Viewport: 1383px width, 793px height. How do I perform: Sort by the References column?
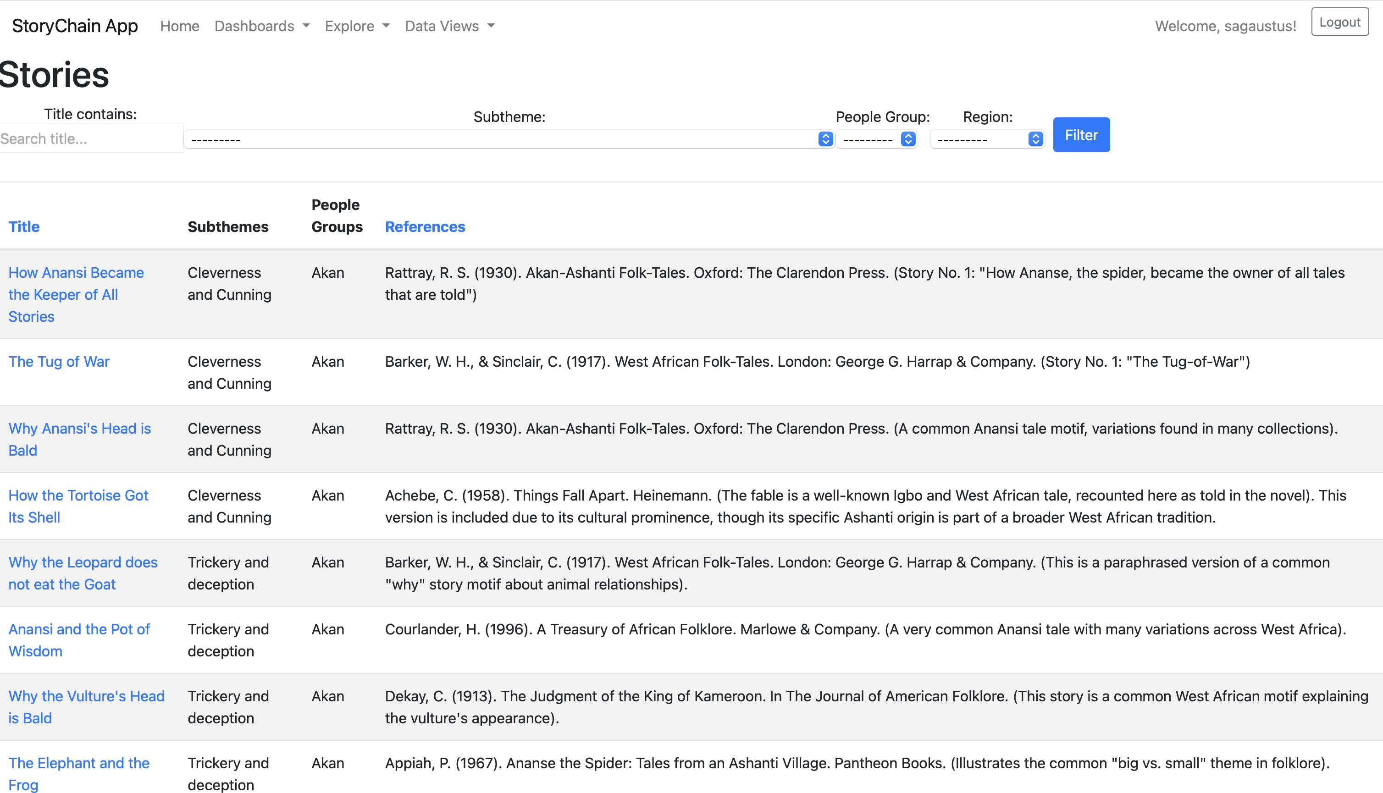pyautogui.click(x=425, y=226)
